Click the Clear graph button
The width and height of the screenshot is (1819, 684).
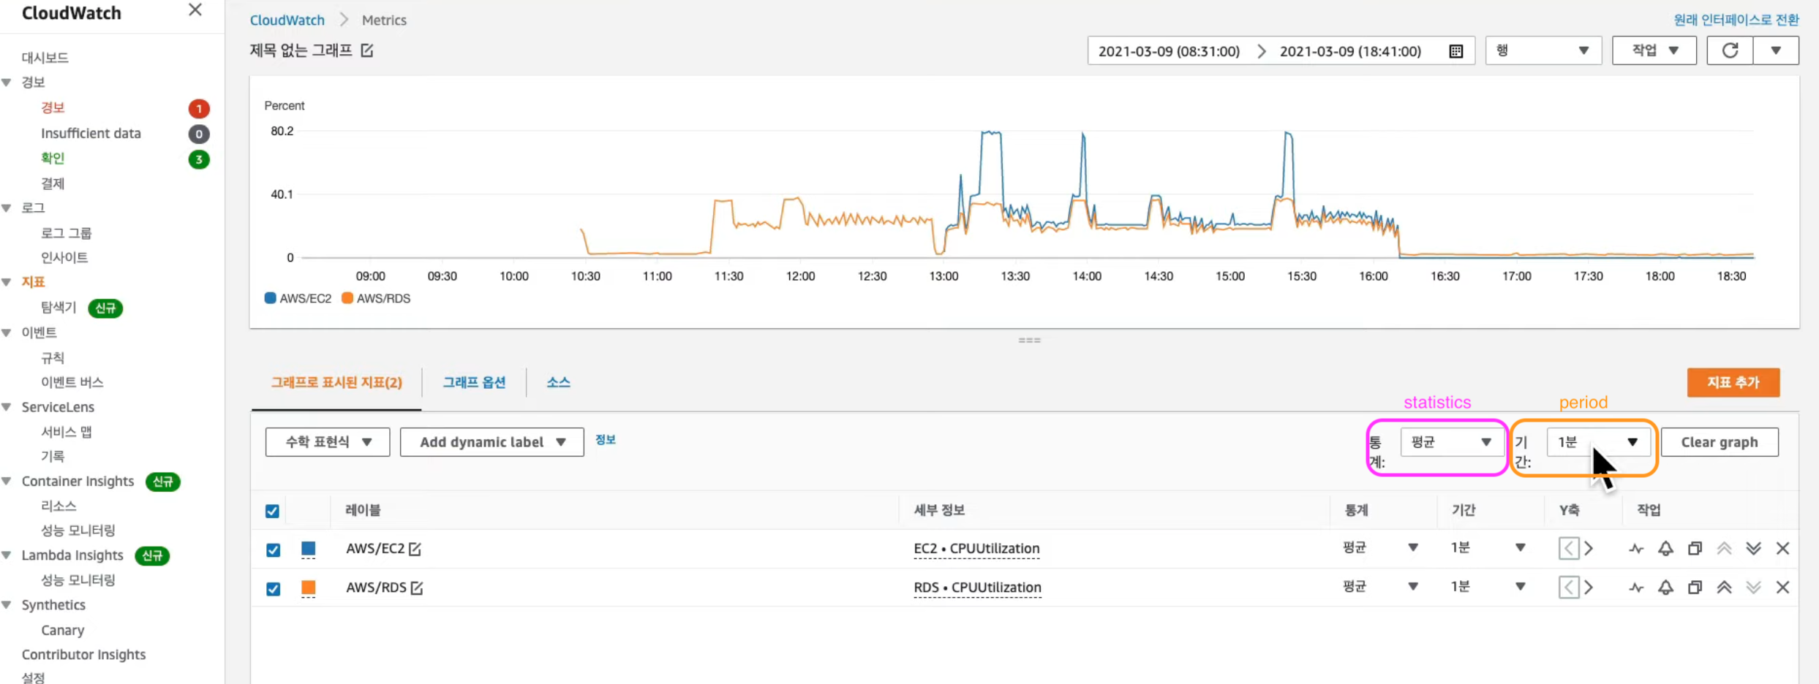(1719, 442)
